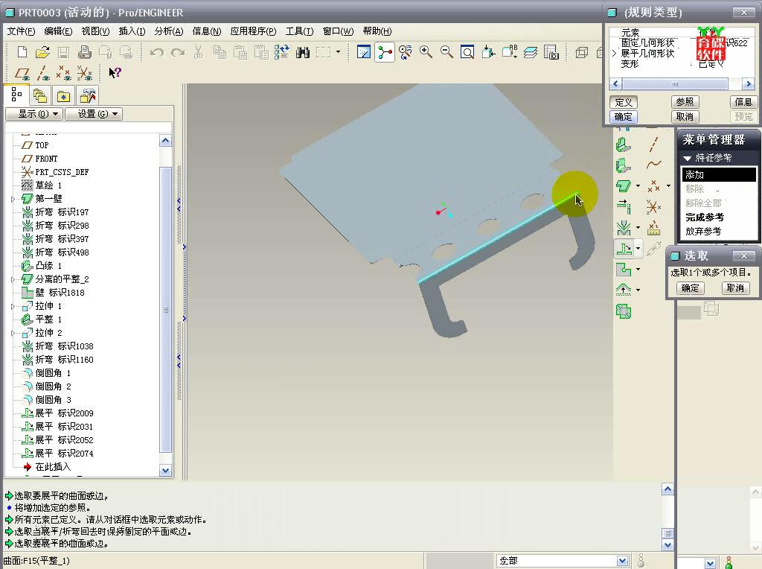Screen dimensions: 762x569
Task: Click the message area scroll up arrow
Action: 667,489
